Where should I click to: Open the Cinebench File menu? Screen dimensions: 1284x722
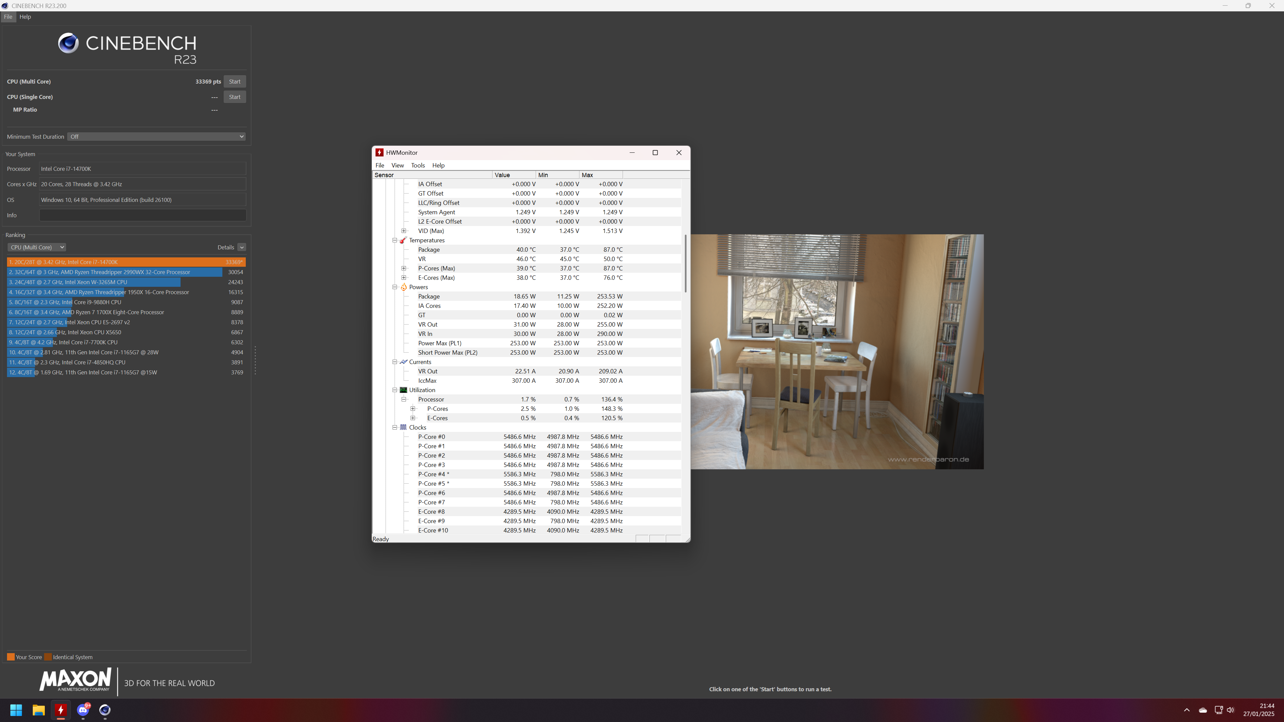tap(8, 16)
